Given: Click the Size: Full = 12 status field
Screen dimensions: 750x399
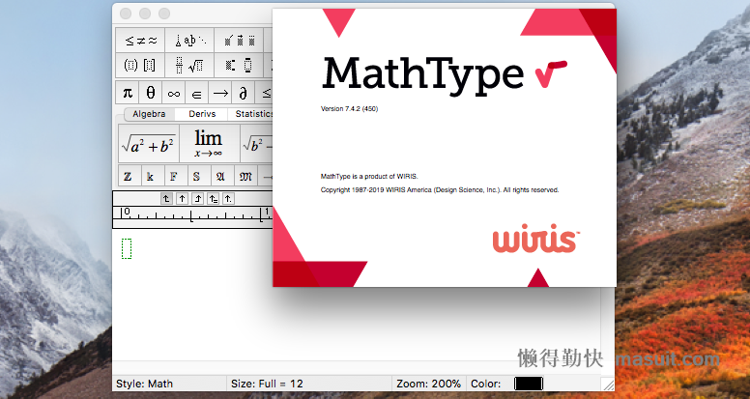Looking at the screenshot, I should pos(309,384).
